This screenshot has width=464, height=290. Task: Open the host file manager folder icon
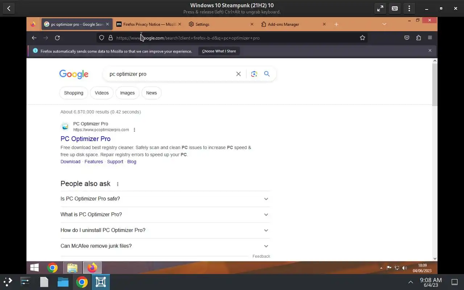coord(63,282)
